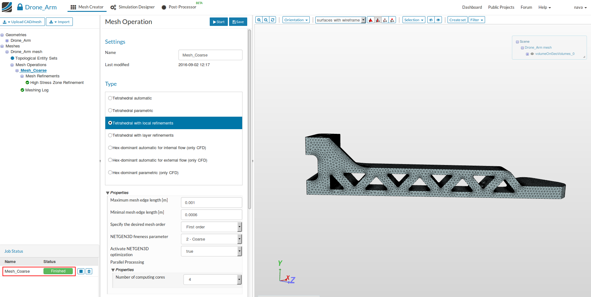Click the SimScale logo icon

pos(7,7)
